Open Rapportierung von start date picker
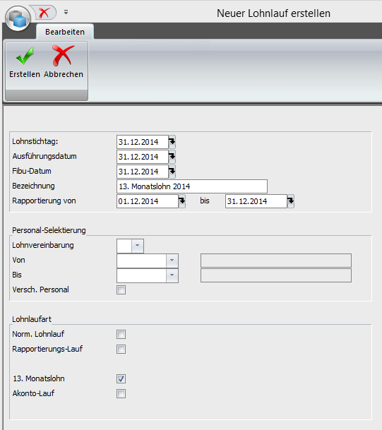The height and width of the screenshot is (430, 382). 182,201
